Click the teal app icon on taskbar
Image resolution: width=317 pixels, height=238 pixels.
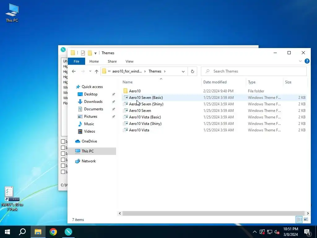point(68,232)
